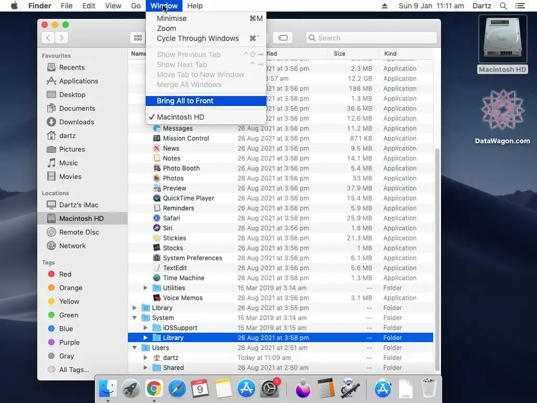Expand the top-level Library folder triangle
This screenshot has height=403, width=537.
coord(134,307)
